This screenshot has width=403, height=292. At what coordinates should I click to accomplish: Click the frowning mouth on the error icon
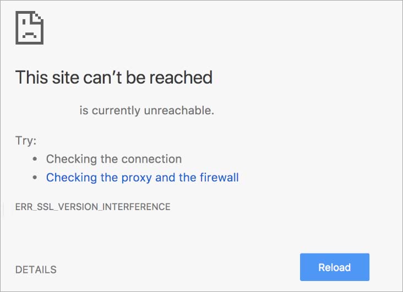click(29, 33)
